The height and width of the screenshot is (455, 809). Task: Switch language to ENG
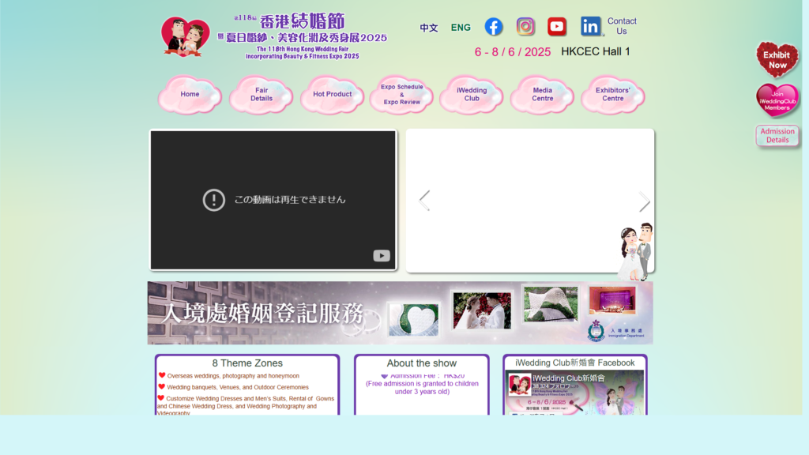click(x=461, y=28)
